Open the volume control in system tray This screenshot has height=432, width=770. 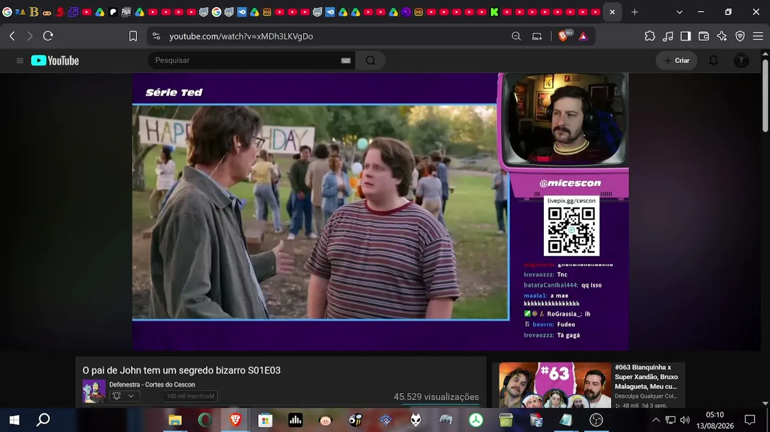tap(685, 420)
